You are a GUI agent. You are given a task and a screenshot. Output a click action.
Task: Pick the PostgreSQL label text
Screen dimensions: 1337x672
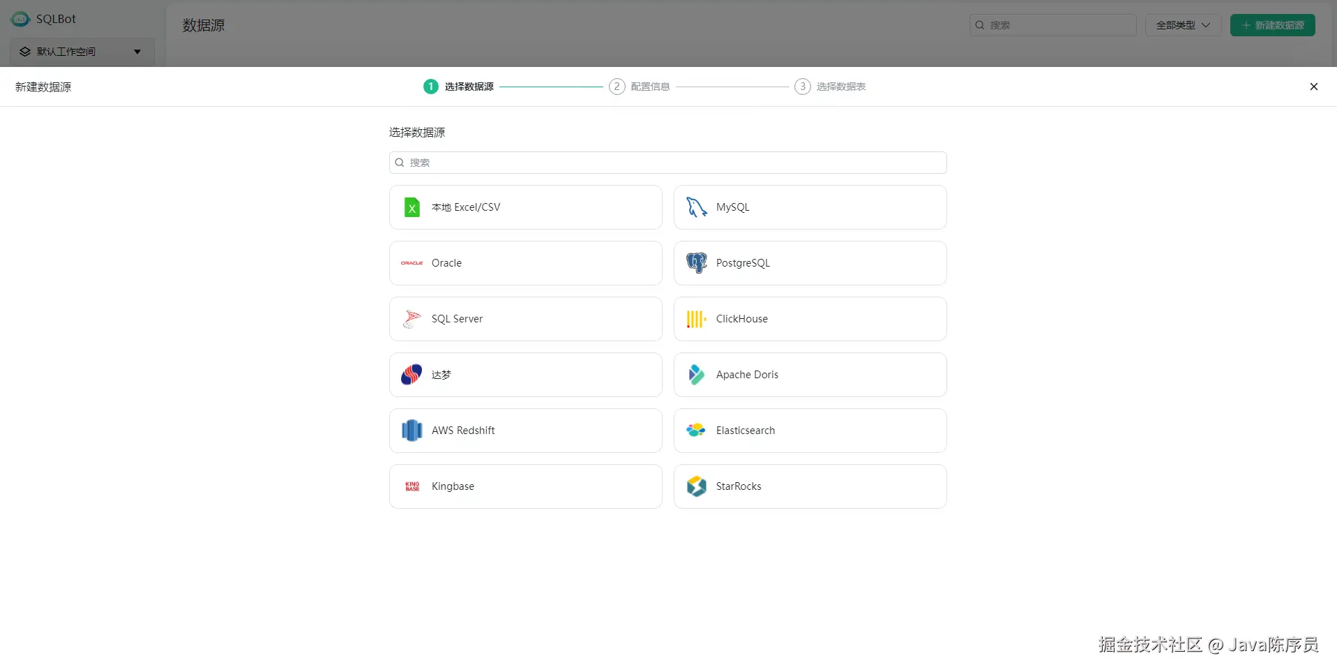pyautogui.click(x=743, y=263)
